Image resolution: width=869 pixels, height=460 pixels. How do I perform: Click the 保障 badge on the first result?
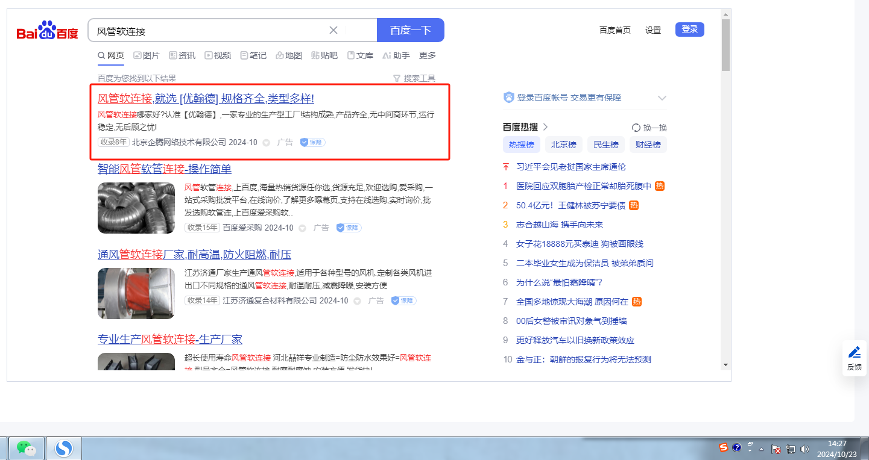tap(312, 143)
